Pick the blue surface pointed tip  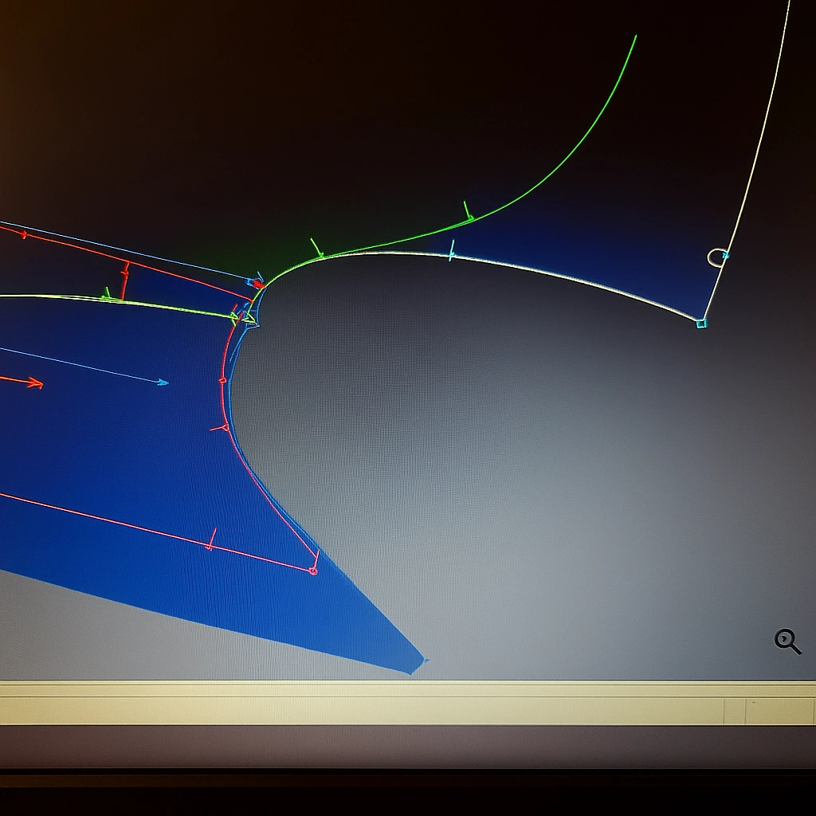tap(416, 666)
